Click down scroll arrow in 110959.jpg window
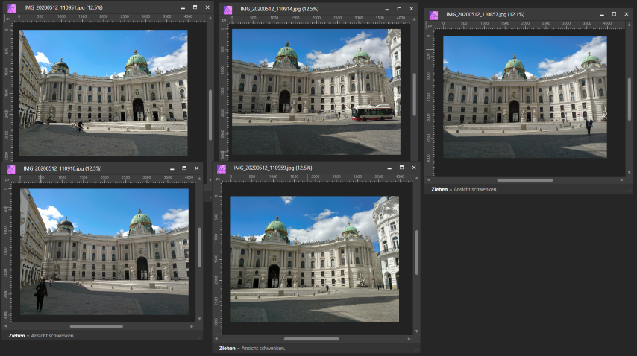This screenshot has height=356, width=637. pos(417,331)
